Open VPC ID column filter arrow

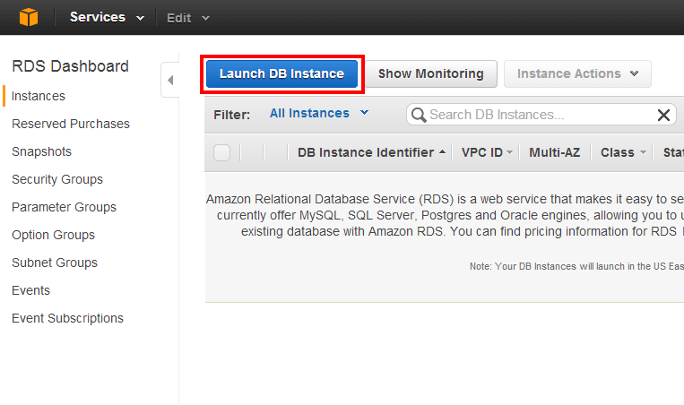tap(510, 153)
